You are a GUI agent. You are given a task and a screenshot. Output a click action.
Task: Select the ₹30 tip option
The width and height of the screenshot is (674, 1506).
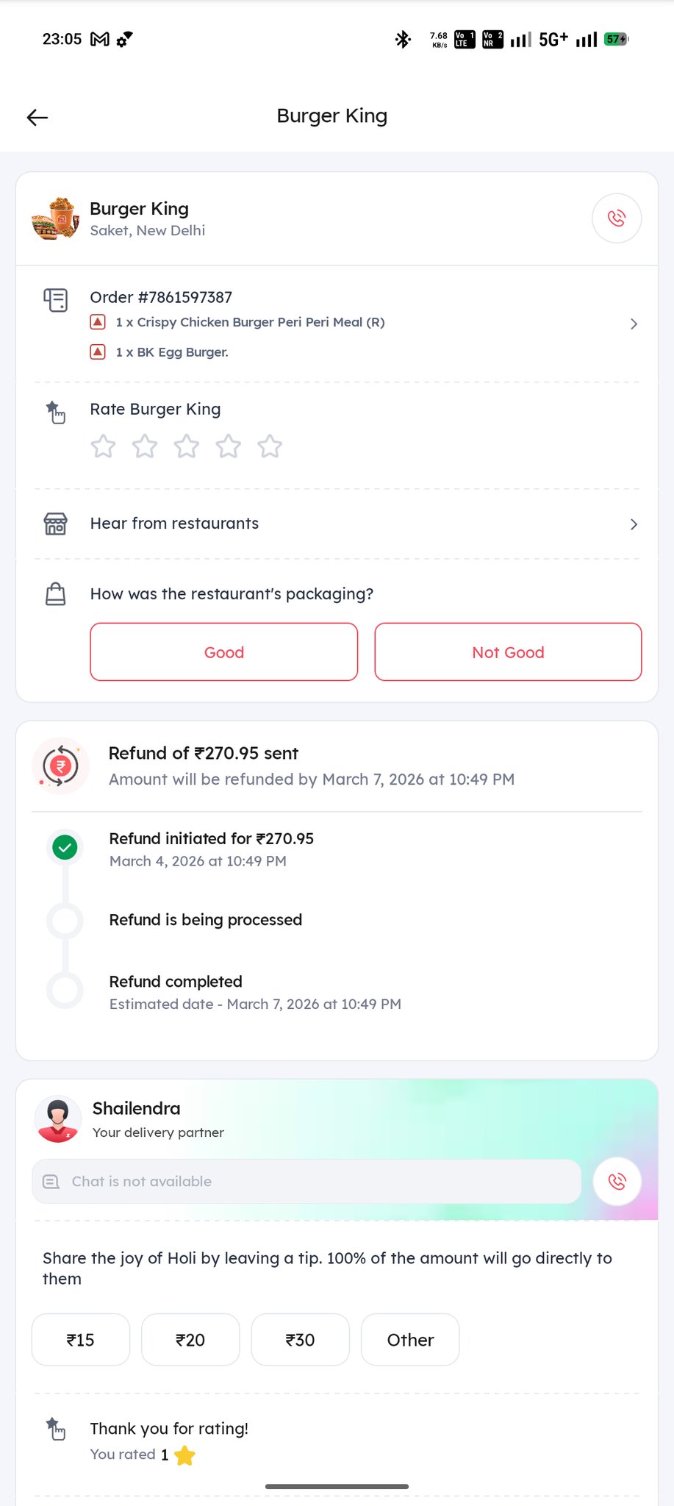tap(300, 1340)
